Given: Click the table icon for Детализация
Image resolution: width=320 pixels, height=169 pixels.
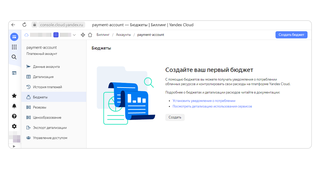Looking at the screenshot, I should pyautogui.click(x=28, y=77).
